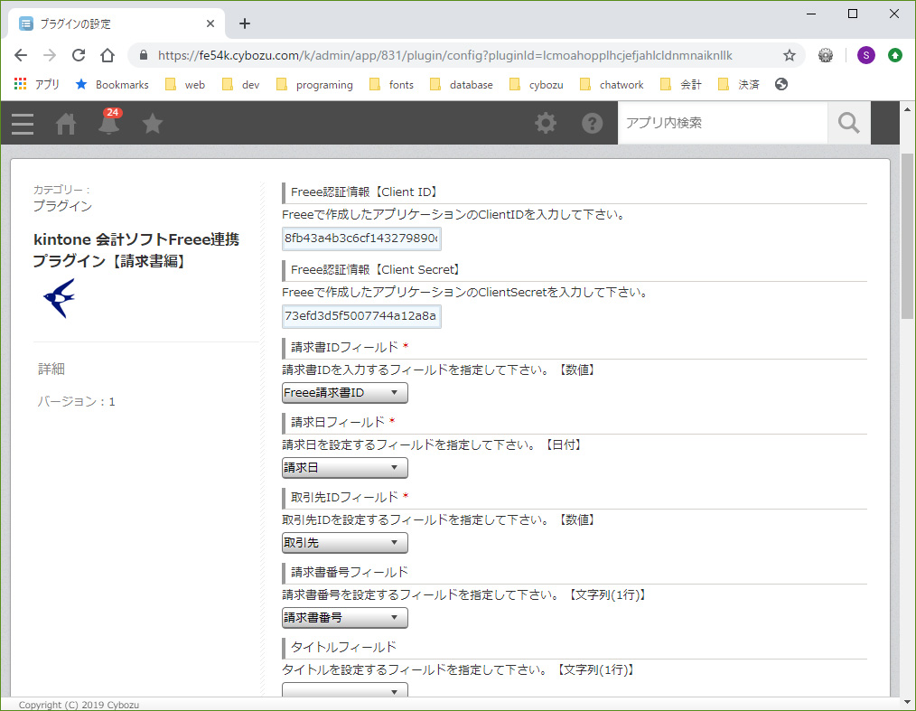This screenshot has width=916, height=711.
Task: Open the 決済 bookmarks folder
Action: (738, 85)
